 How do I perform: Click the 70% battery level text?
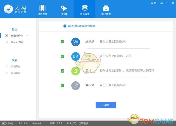click(x=11, y=123)
